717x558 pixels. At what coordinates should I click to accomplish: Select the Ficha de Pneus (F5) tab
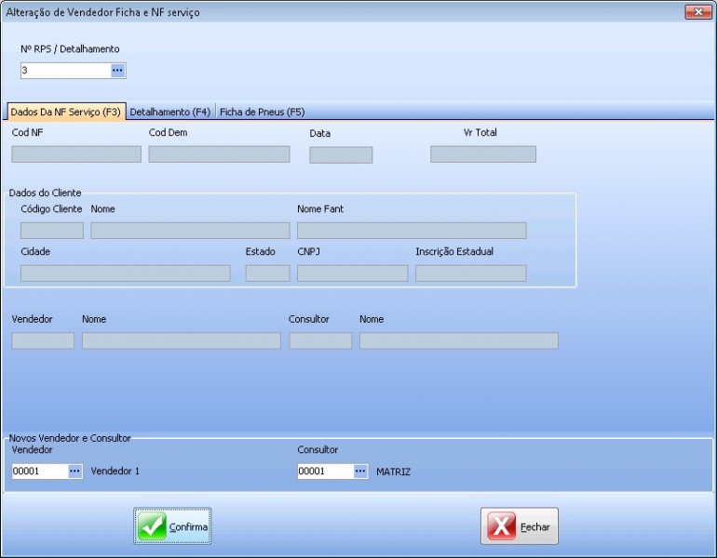point(262,112)
